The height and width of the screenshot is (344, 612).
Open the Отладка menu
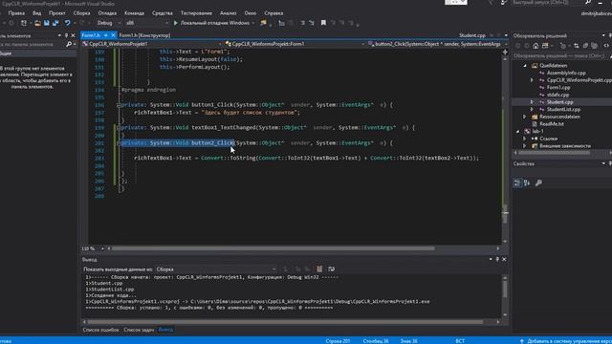(107, 12)
